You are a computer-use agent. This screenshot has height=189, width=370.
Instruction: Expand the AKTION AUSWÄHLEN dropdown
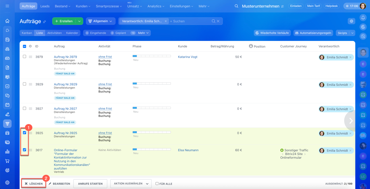(x=131, y=184)
